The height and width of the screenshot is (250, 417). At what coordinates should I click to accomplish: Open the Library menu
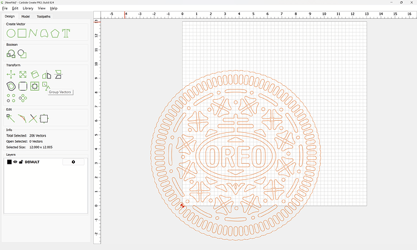click(28, 8)
